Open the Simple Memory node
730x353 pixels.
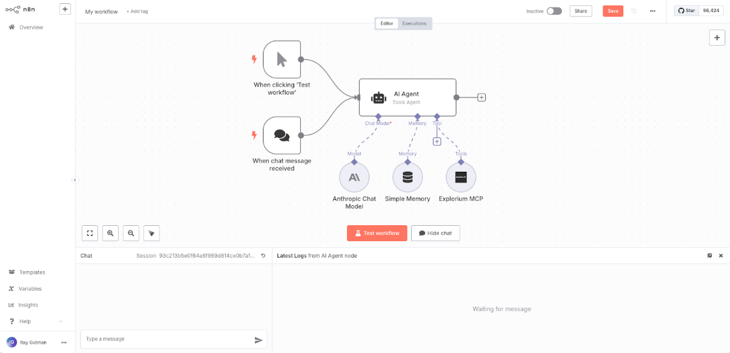tap(407, 177)
